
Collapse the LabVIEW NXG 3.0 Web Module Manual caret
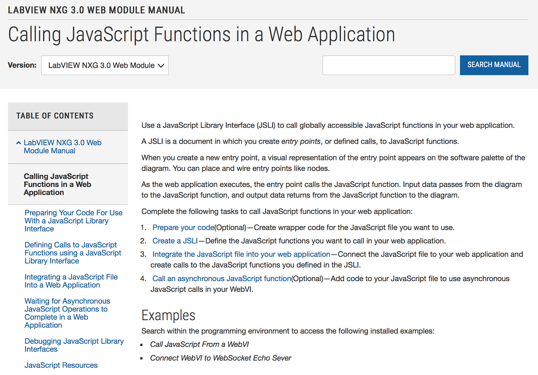tap(18, 143)
